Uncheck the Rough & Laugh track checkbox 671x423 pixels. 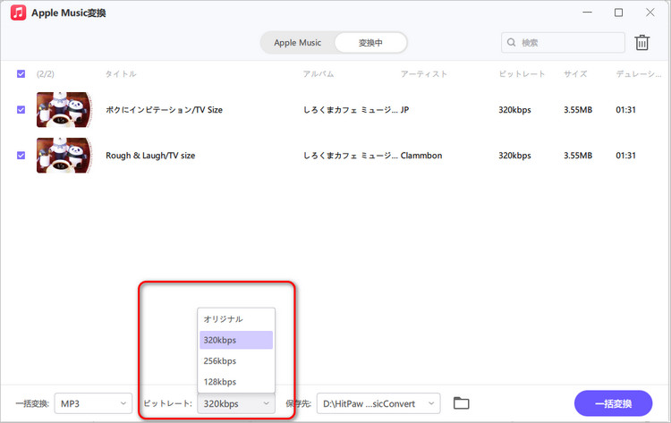tap(21, 156)
